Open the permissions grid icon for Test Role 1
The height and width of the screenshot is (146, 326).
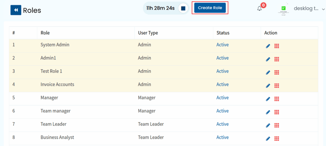coord(277,73)
